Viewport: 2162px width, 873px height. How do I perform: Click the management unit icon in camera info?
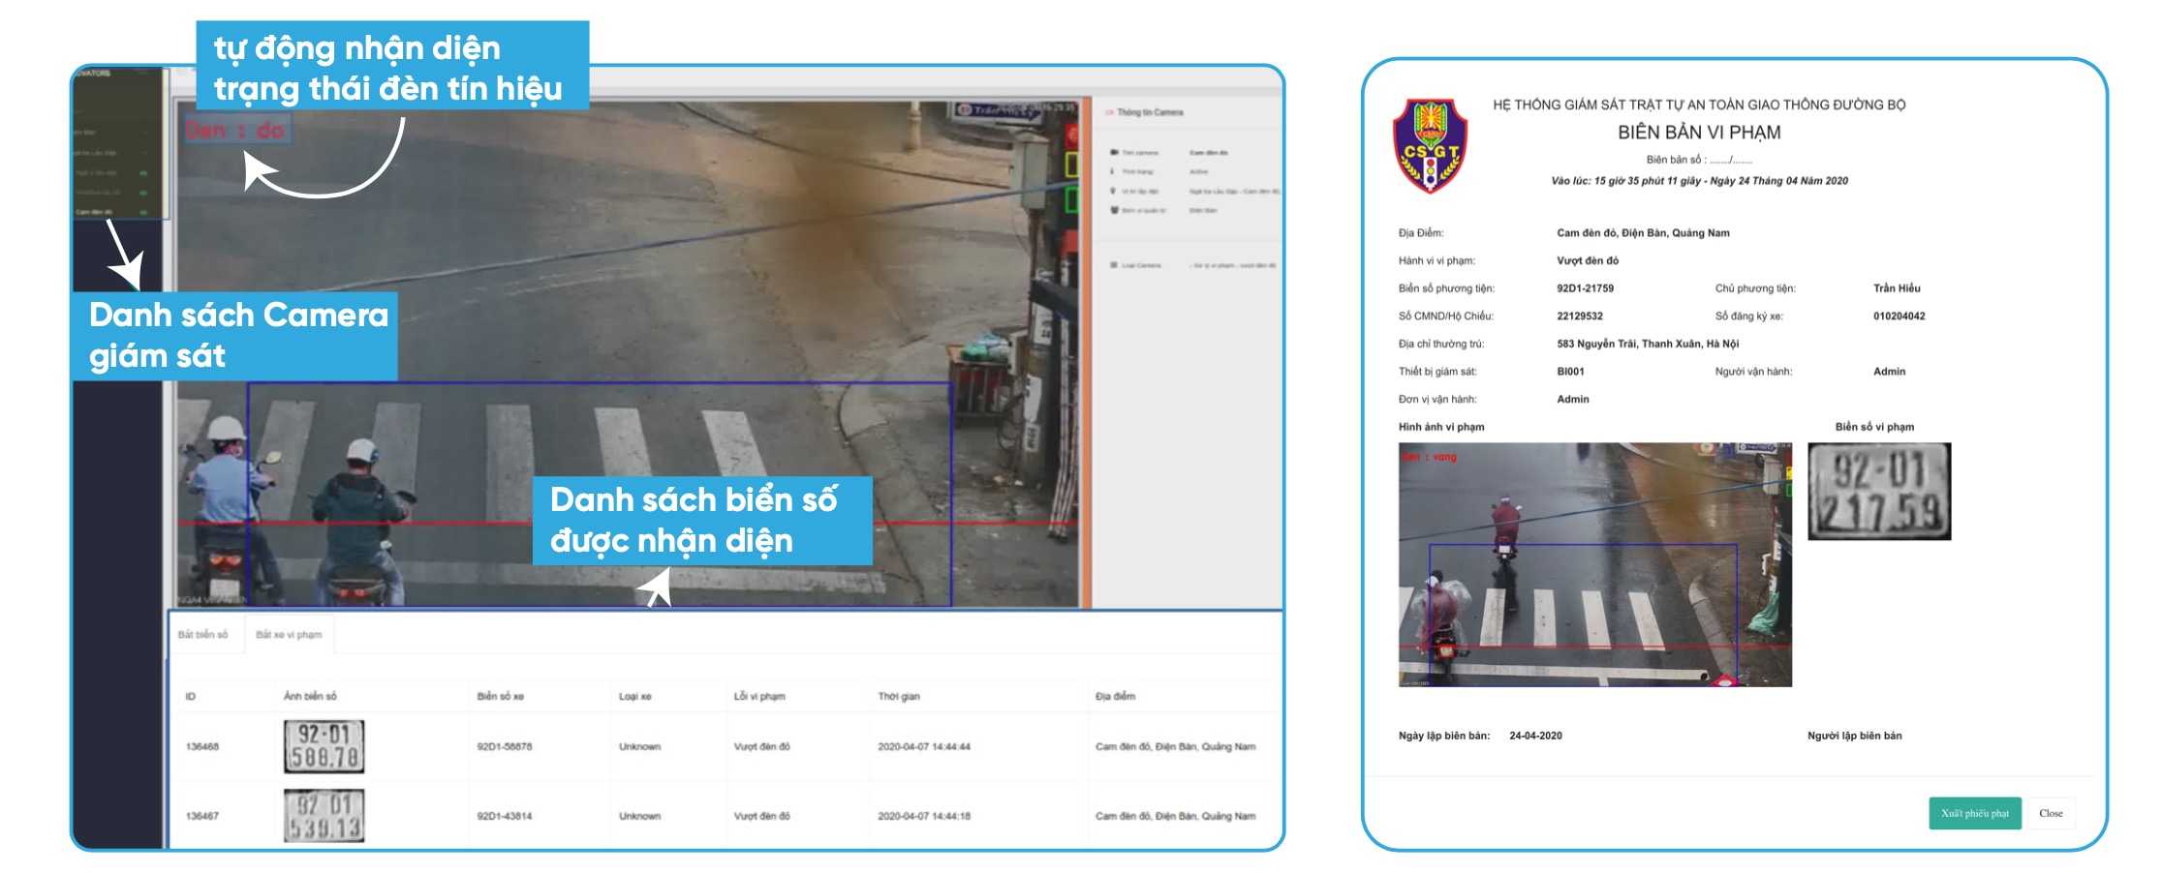click(x=1114, y=210)
